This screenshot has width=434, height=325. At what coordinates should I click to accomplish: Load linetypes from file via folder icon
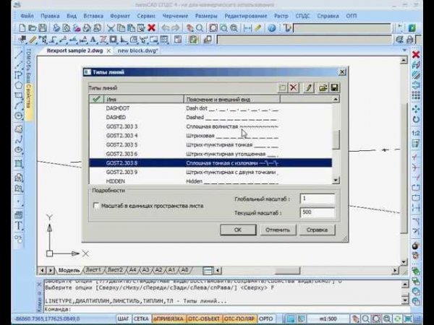click(x=323, y=88)
